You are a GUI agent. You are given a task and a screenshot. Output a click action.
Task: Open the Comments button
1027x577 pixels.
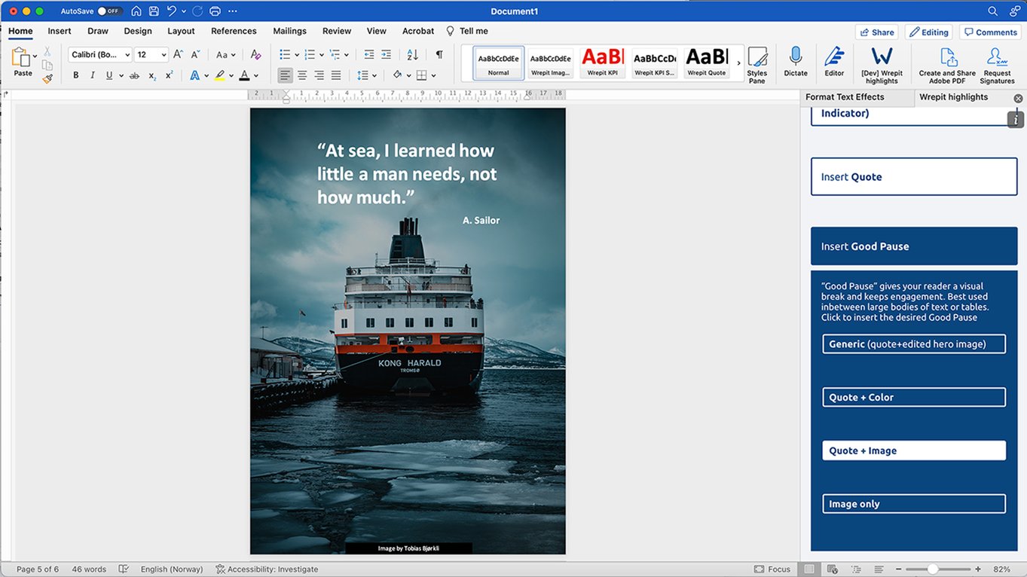[989, 32]
